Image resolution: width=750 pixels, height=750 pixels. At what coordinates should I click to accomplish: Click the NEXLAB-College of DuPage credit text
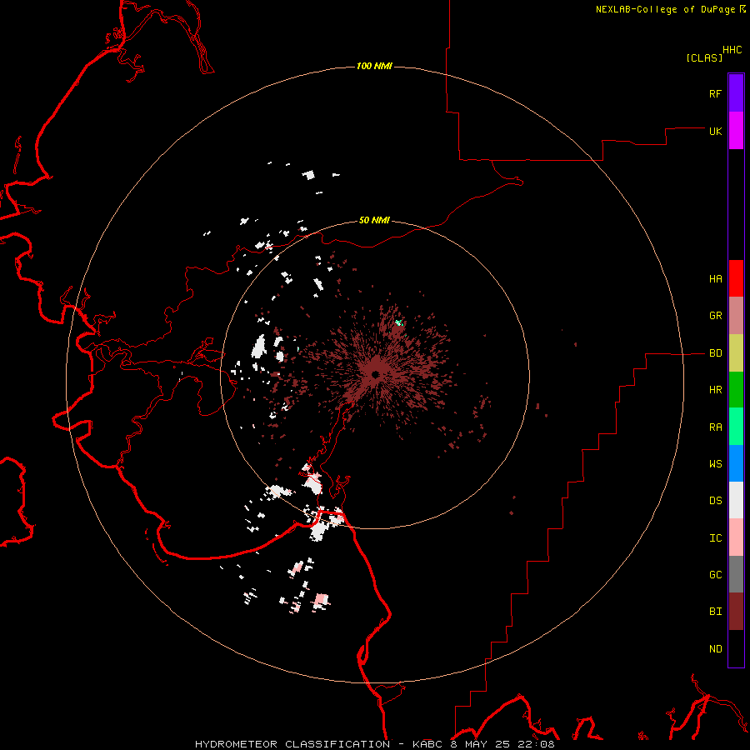(x=665, y=9)
